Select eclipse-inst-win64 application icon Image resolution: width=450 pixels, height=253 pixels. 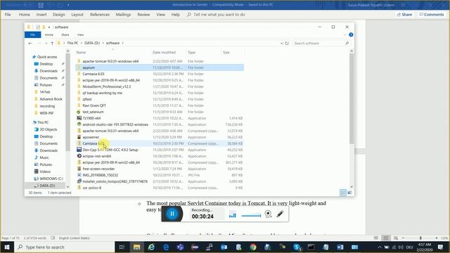pos(79,156)
